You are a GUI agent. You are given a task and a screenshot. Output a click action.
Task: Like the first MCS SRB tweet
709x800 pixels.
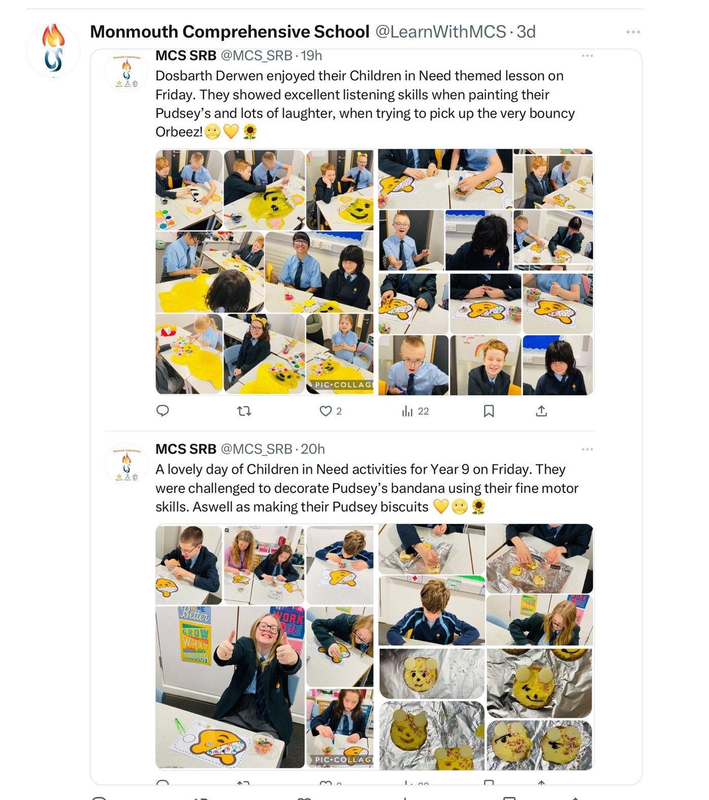(x=330, y=411)
